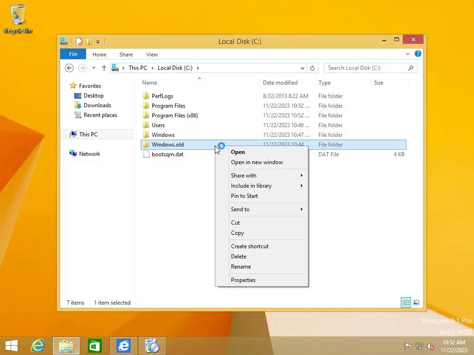Image resolution: width=474 pixels, height=355 pixels.
Task: Refresh the folder view
Action: tap(312, 68)
